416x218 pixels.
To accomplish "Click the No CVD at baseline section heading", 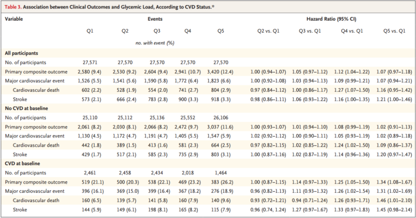I will pyautogui.click(x=26, y=109).
